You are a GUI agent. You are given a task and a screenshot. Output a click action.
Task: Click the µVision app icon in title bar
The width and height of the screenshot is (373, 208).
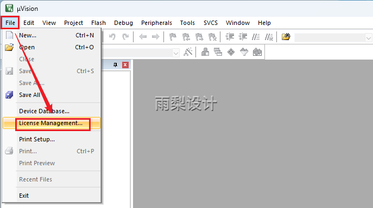[9, 8]
